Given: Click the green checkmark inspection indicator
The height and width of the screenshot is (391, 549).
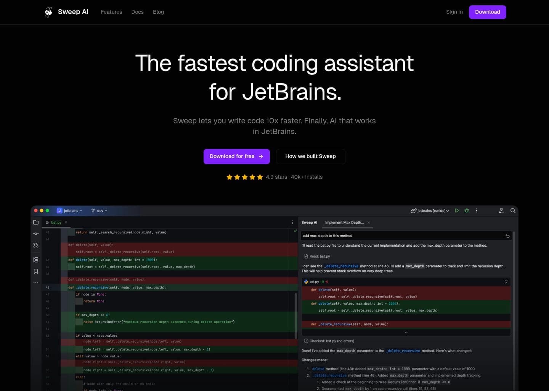Looking at the screenshot, I should 295,231.
